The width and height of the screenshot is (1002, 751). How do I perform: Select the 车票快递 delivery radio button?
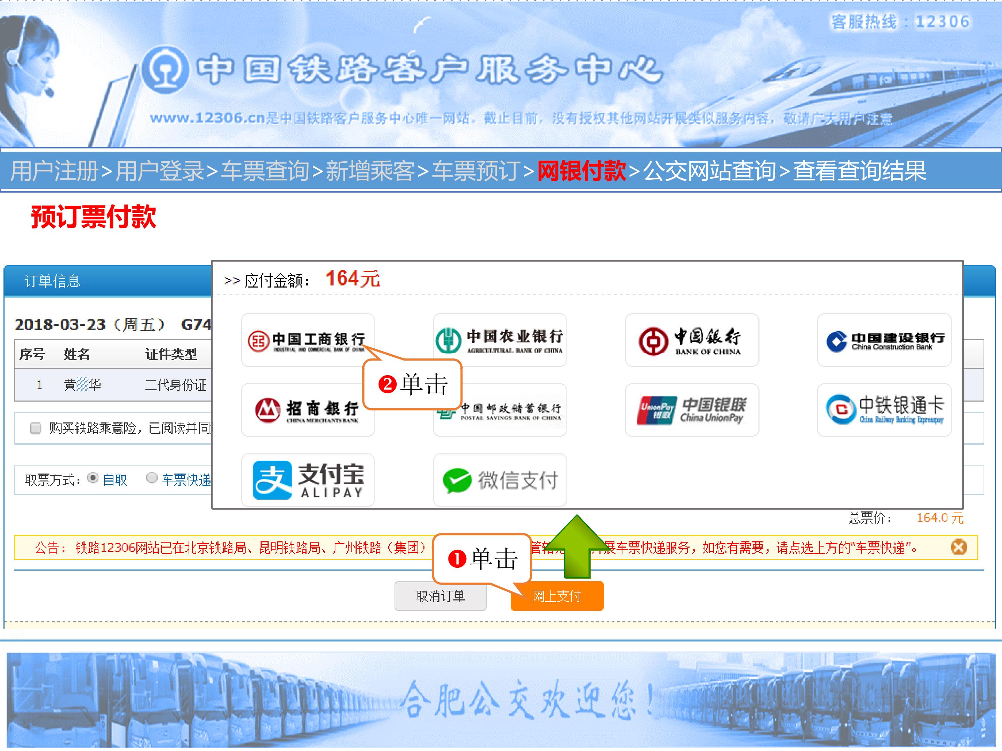click(152, 478)
